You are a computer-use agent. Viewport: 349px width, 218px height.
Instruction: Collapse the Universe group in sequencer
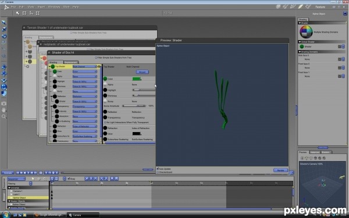pyautogui.click(x=9, y=188)
